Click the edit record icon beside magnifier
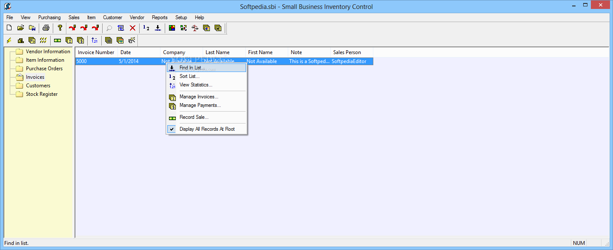Image resolution: width=613 pixels, height=250 pixels. click(121, 28)
